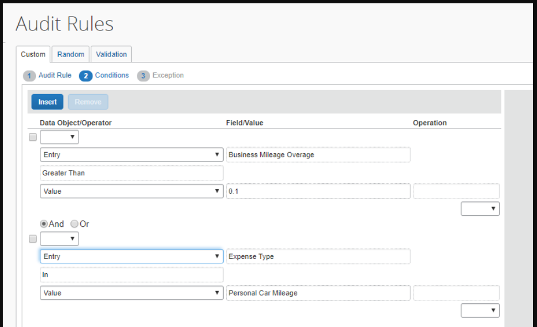
Task: Click the Data Object/Operator column header
Action: point(76,123)
